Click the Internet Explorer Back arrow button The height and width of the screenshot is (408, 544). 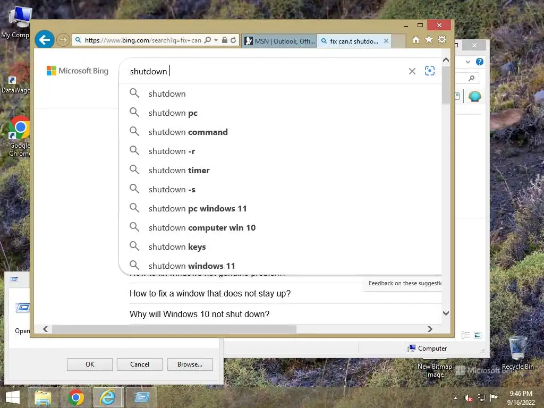(x=45, y=40)
